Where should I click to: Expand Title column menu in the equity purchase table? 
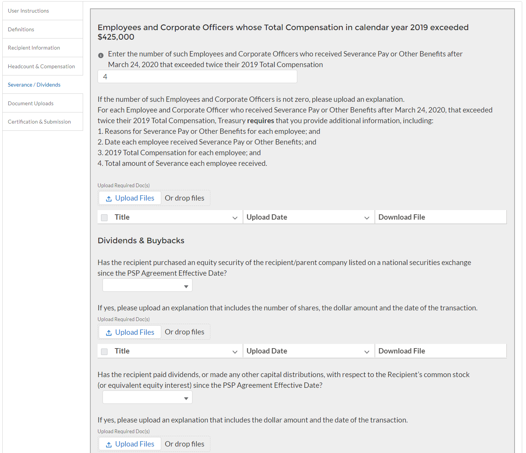pos(235,352)
